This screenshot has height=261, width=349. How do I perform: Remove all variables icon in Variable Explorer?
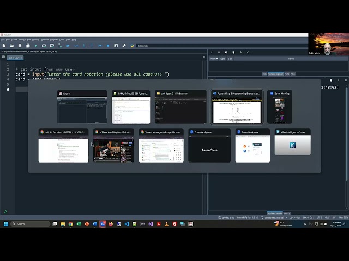[233, 52]
